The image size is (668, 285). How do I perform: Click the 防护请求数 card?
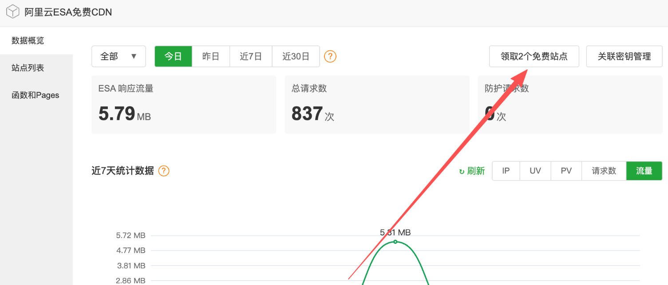(x=570, y=104)
